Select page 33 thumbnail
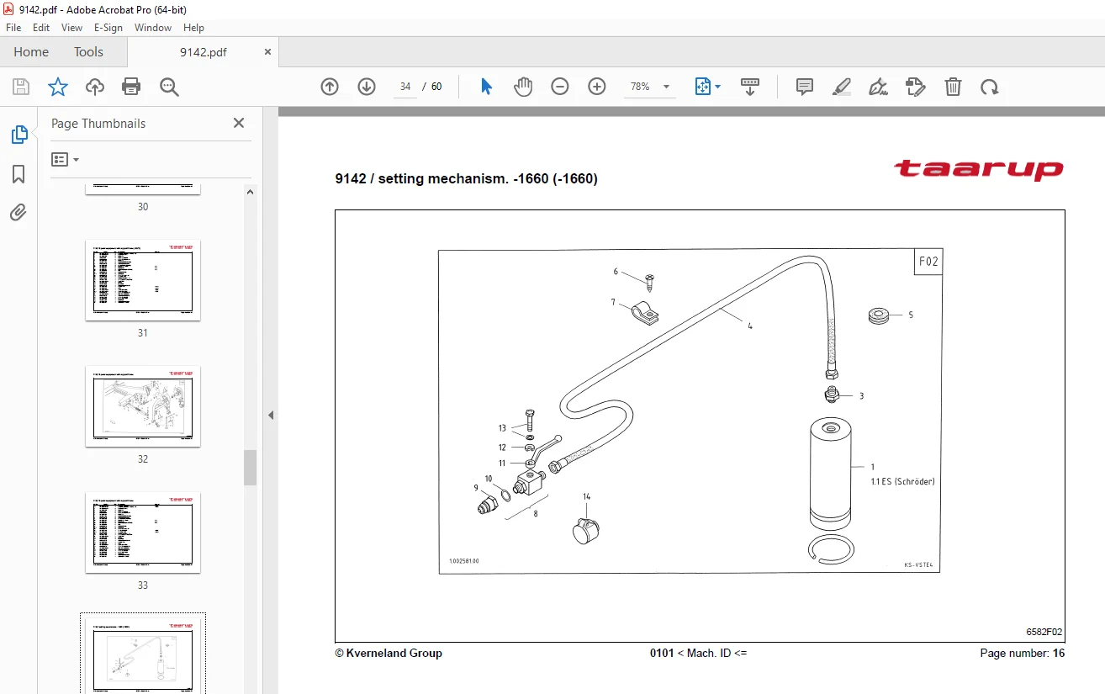Screen dimensions: 1105x694 tap(143, 532)
